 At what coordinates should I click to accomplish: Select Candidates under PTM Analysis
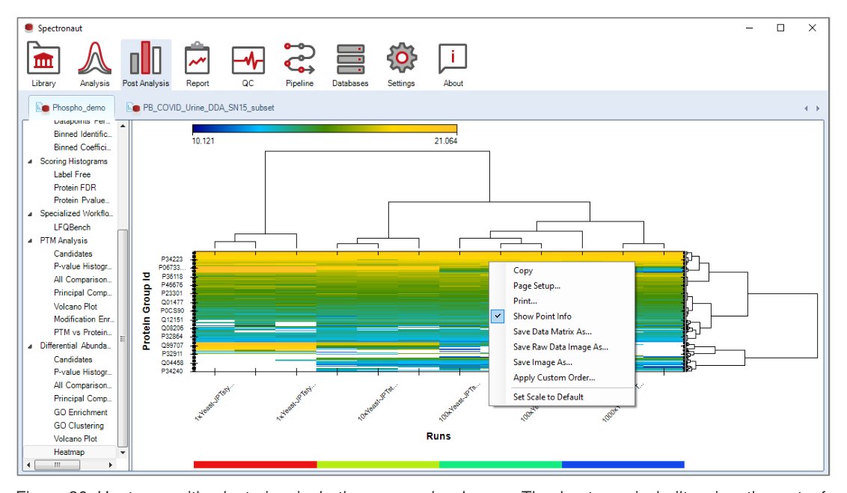(x=73, y=254)
